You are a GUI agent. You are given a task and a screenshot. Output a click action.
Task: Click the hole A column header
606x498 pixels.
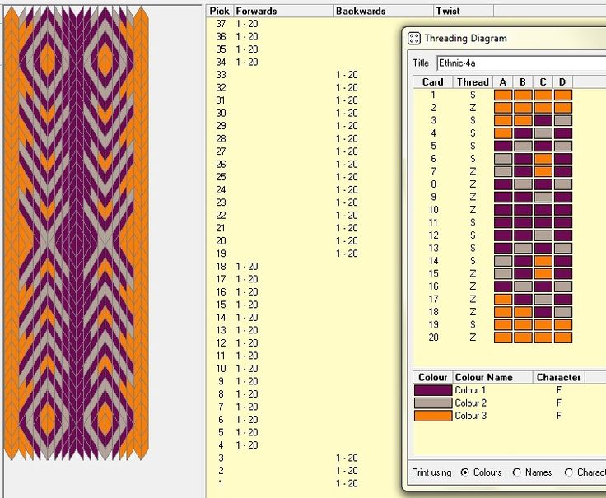[x=503, y=82]
